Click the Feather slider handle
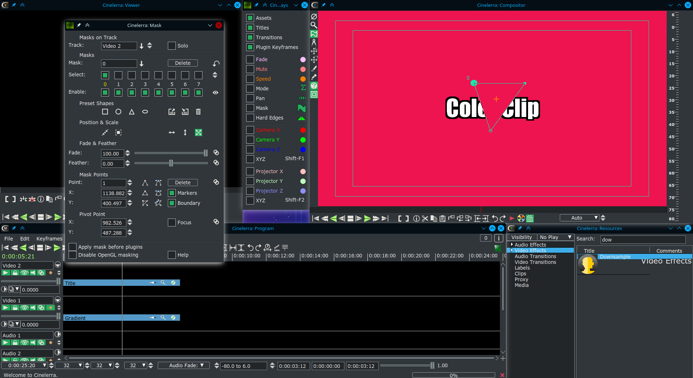This screenshot has height=378, width=693. (171, 163)
